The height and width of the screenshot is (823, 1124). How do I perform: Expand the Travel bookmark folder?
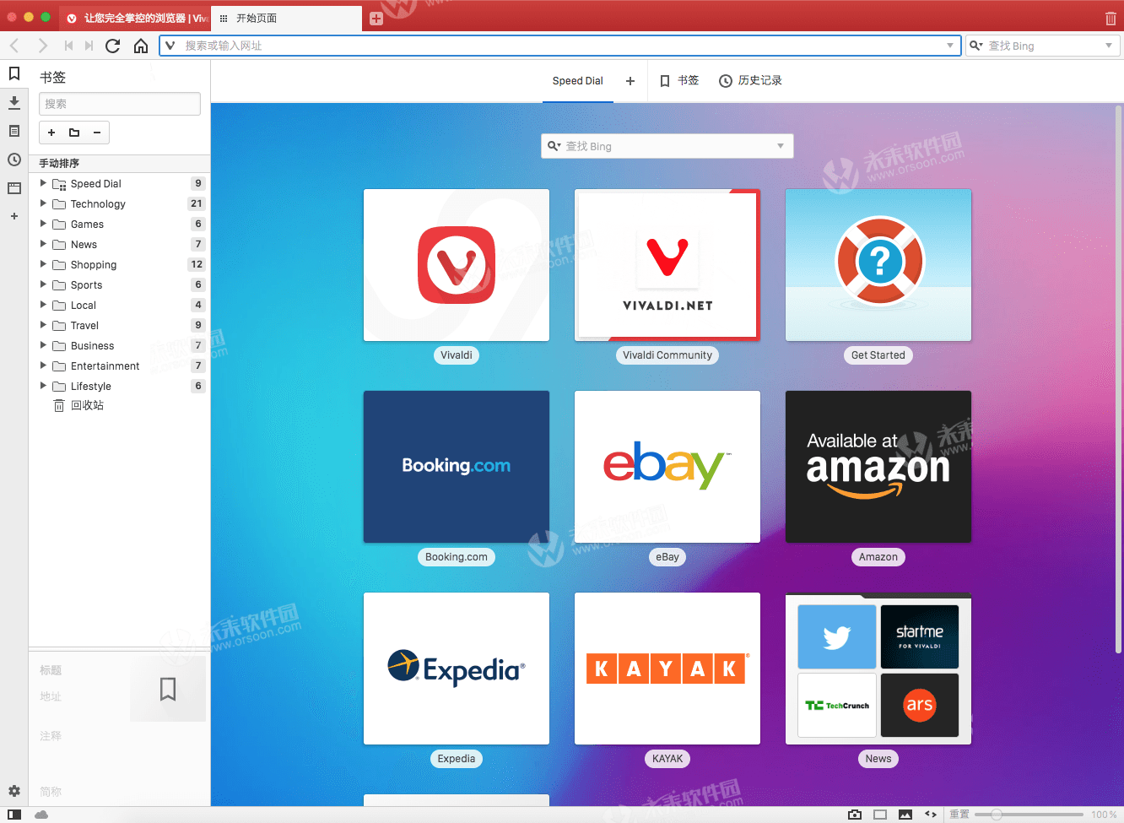tap(43, 325)
